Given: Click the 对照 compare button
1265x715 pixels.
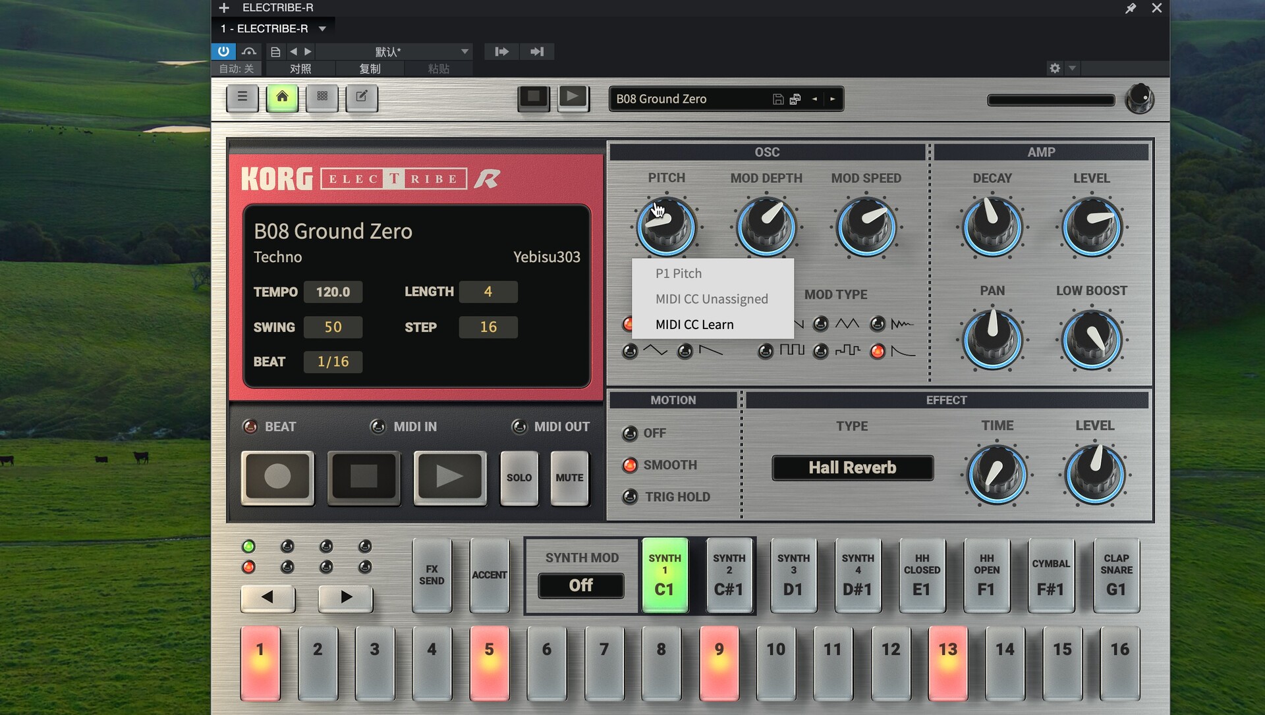Looking at the screenshot, I should coord(300,68).
